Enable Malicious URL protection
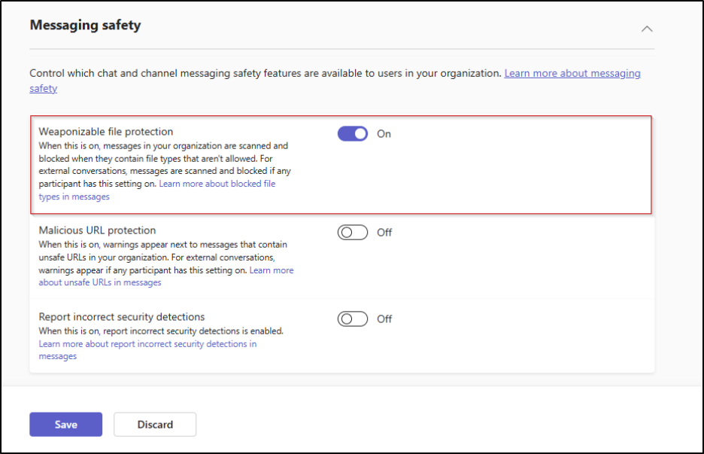This screenshot has height=454, width=704. [352, 232]
